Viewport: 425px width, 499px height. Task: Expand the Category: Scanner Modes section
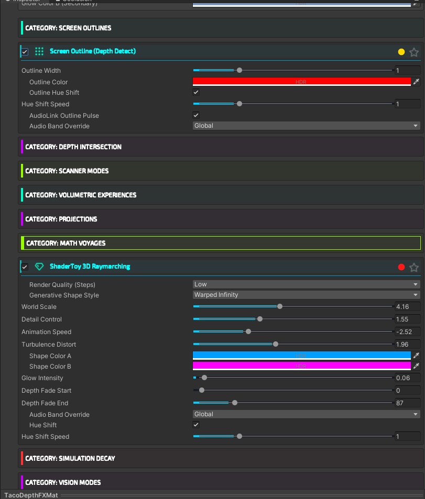pos(67,171)
